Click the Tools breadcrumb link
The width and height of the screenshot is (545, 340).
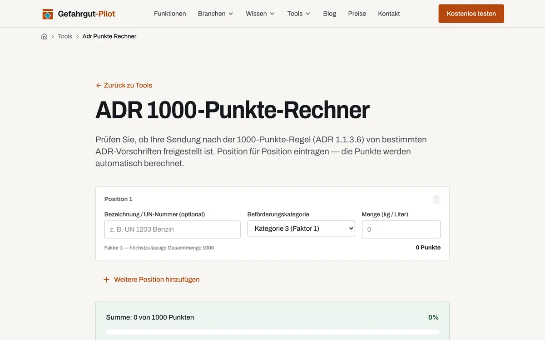(65, 36)
